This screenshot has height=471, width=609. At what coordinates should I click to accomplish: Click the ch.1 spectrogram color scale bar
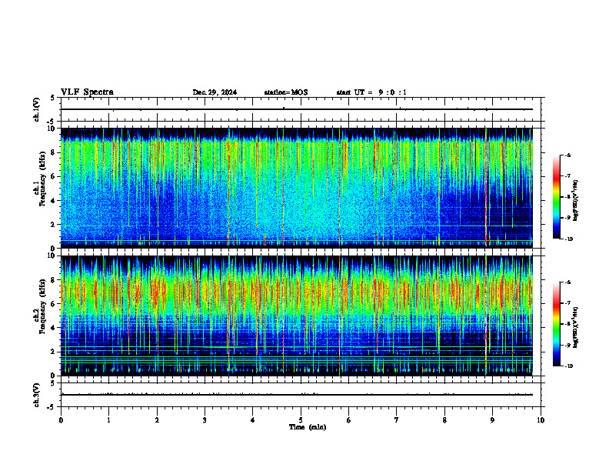556,197
